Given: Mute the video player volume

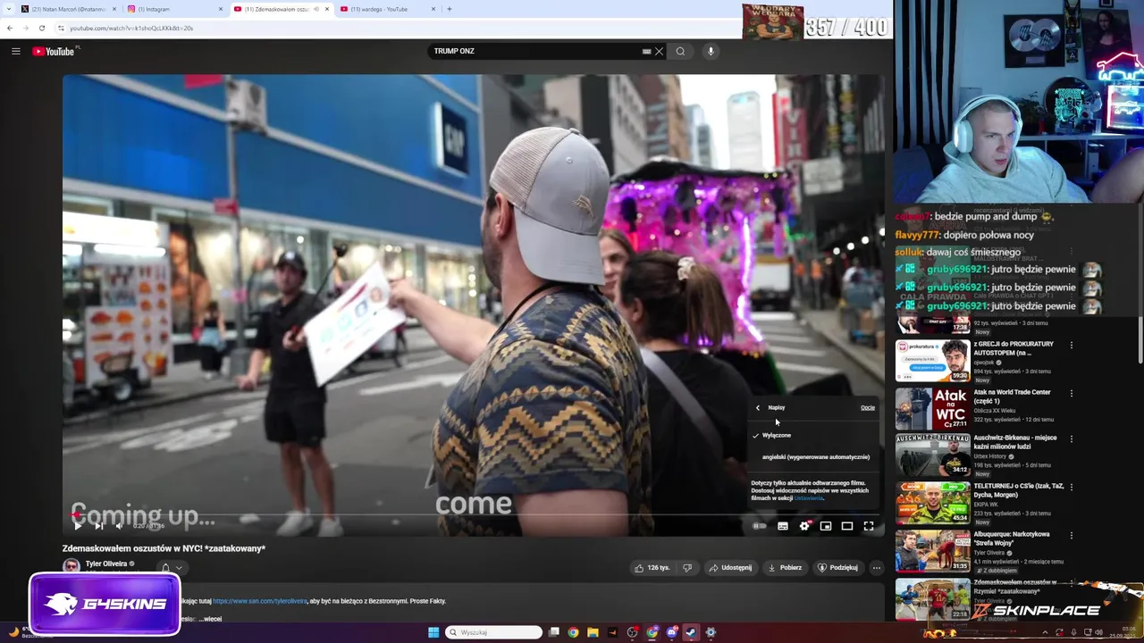Looking at the screenshot, I should pos(119,526).
